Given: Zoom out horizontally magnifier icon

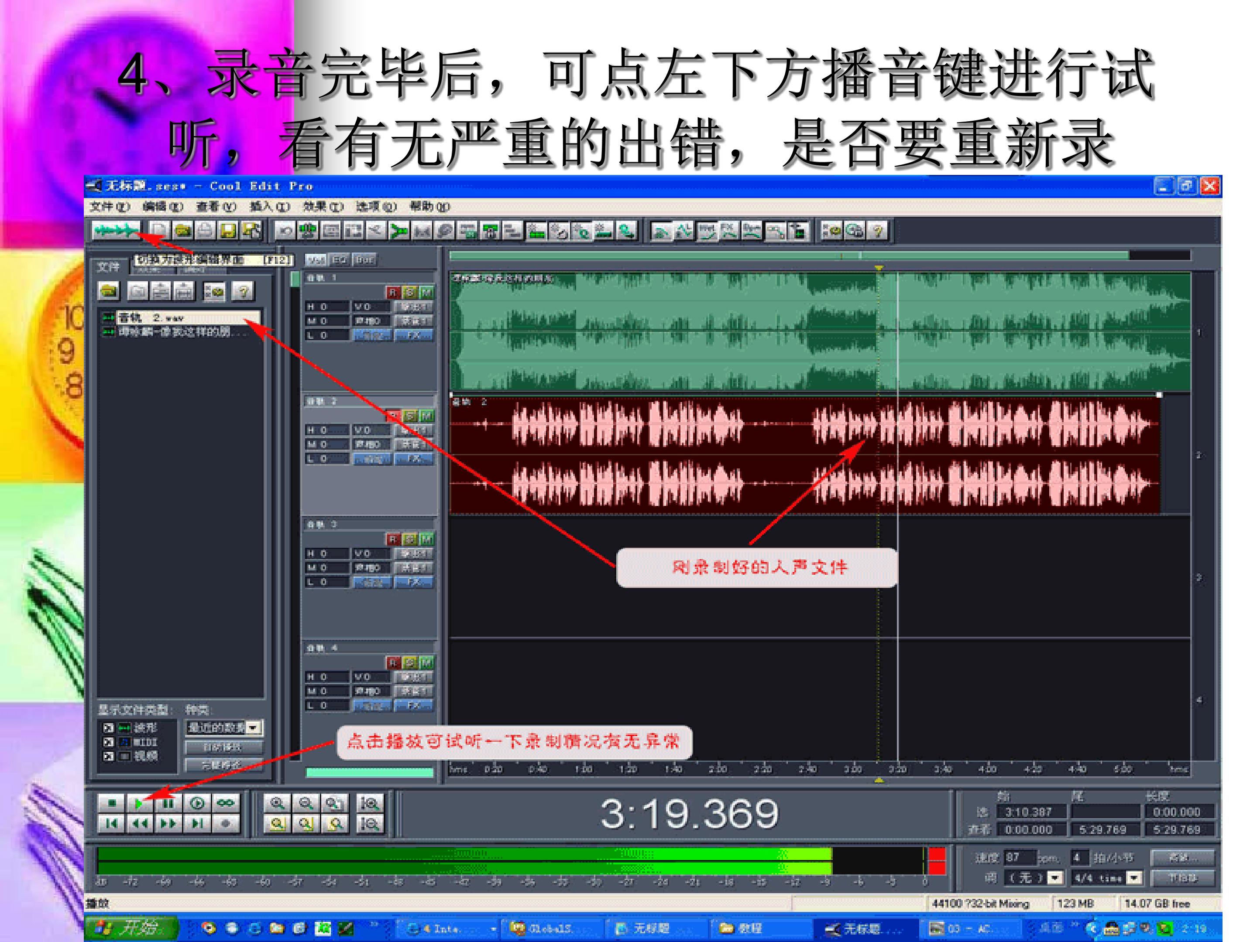Looking at the screenshot, I should pyautogui.click(x=306, y=803).
